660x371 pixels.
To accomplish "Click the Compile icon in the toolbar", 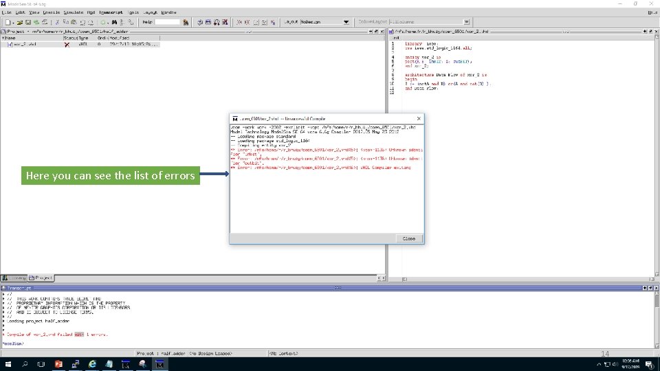I will click(x=200, y=22).
